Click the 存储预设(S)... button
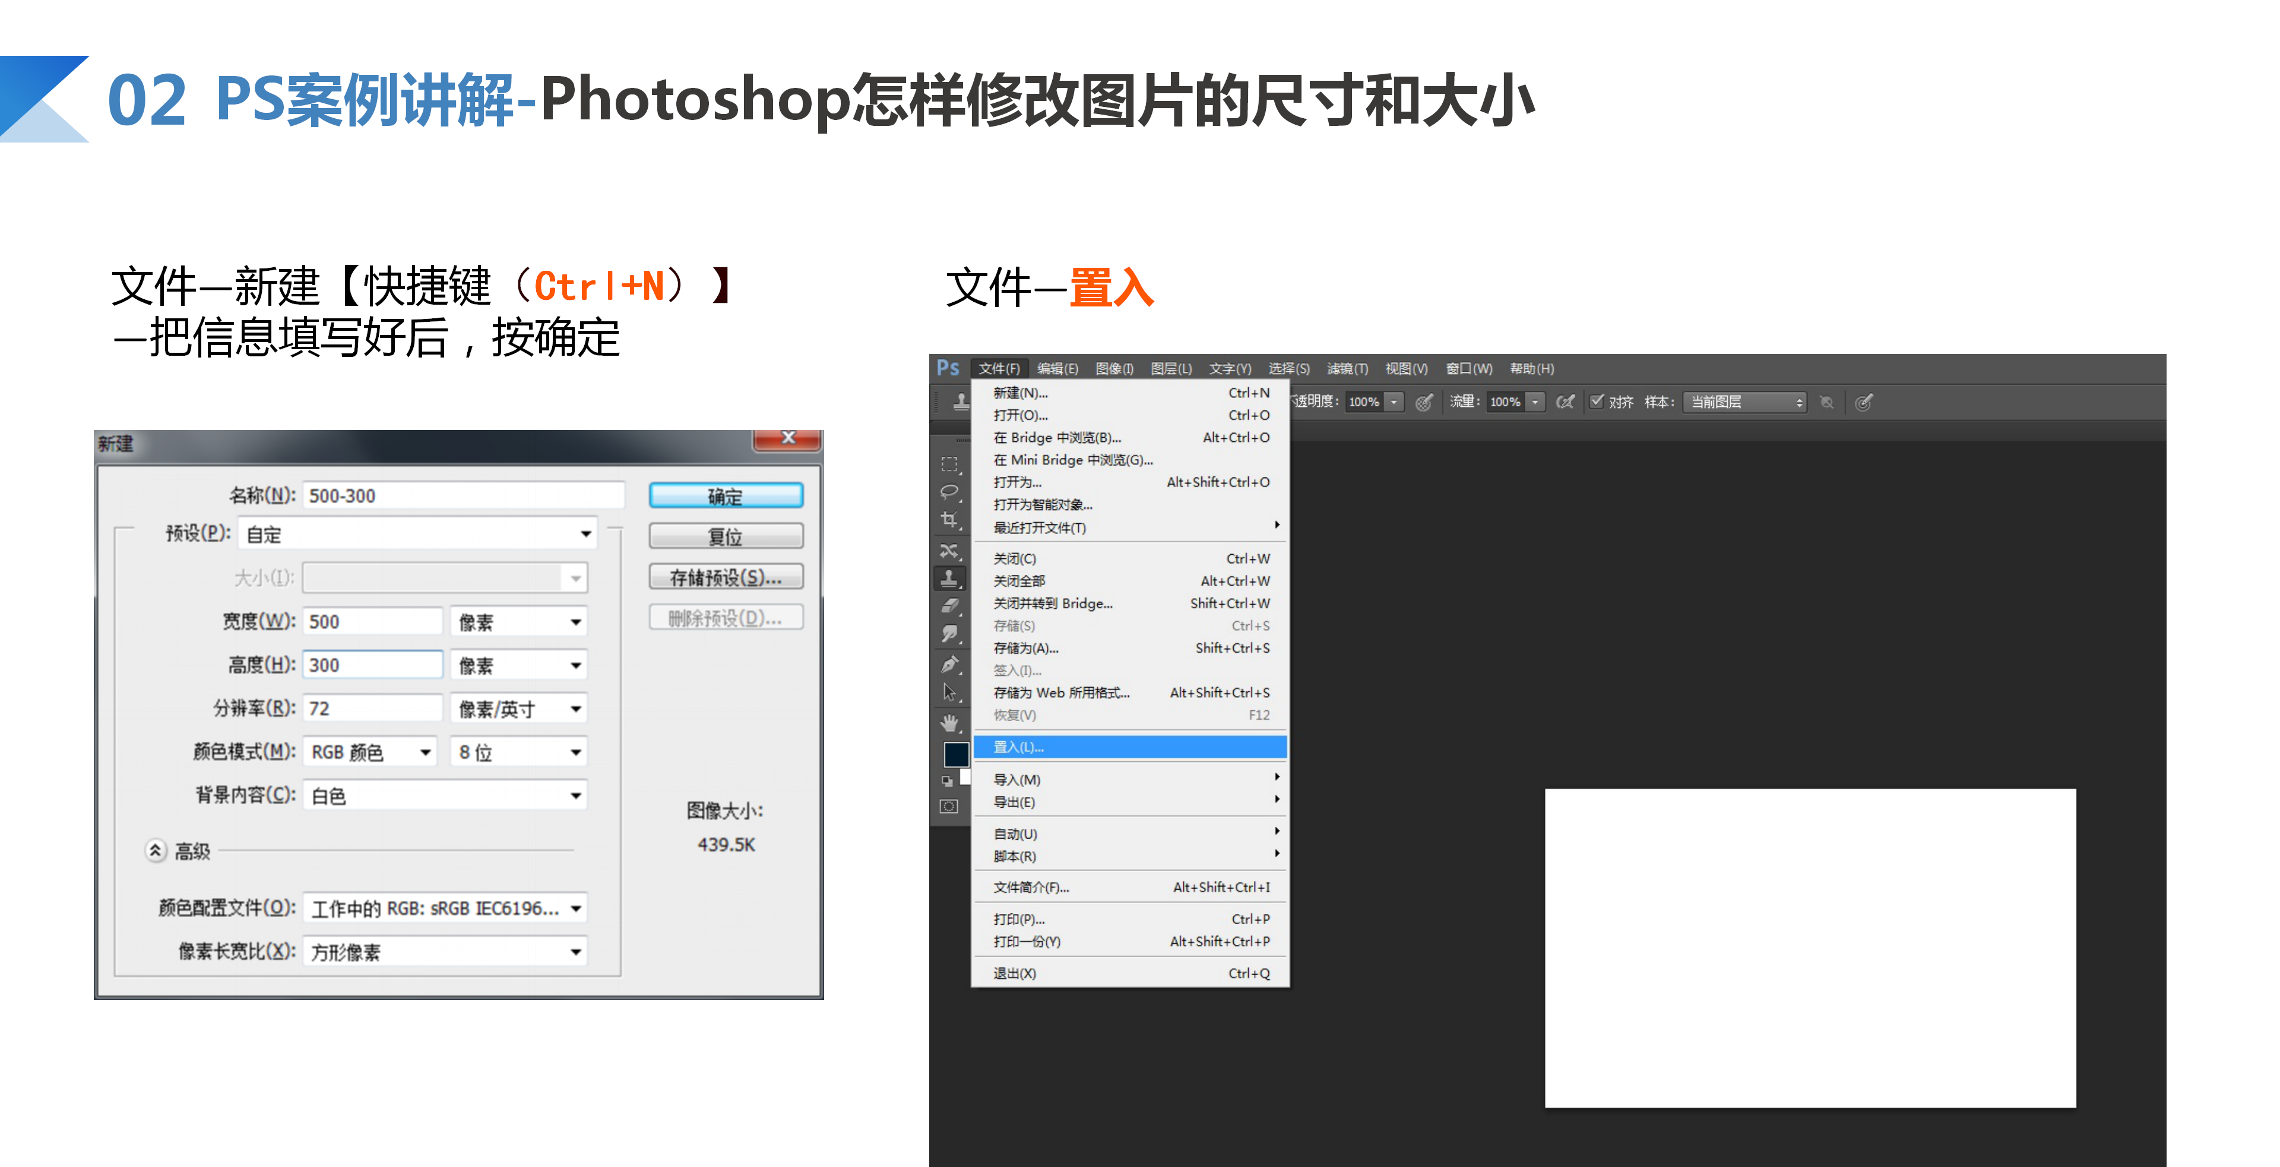The height and width of the screenshot is (1167, 2280). (726, 577)
